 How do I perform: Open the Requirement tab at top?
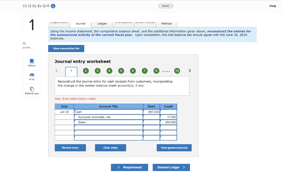tap(59, 24)
